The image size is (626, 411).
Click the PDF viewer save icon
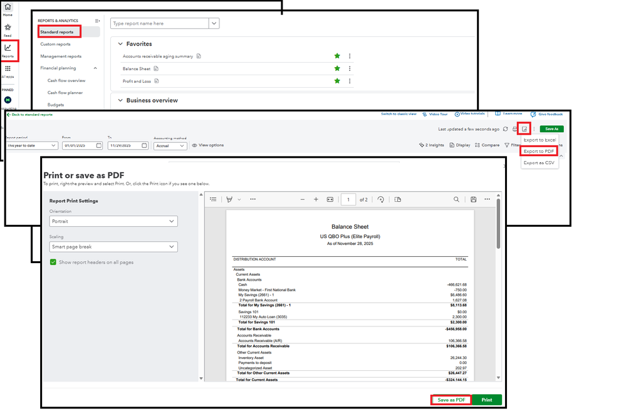pos(474,199)
